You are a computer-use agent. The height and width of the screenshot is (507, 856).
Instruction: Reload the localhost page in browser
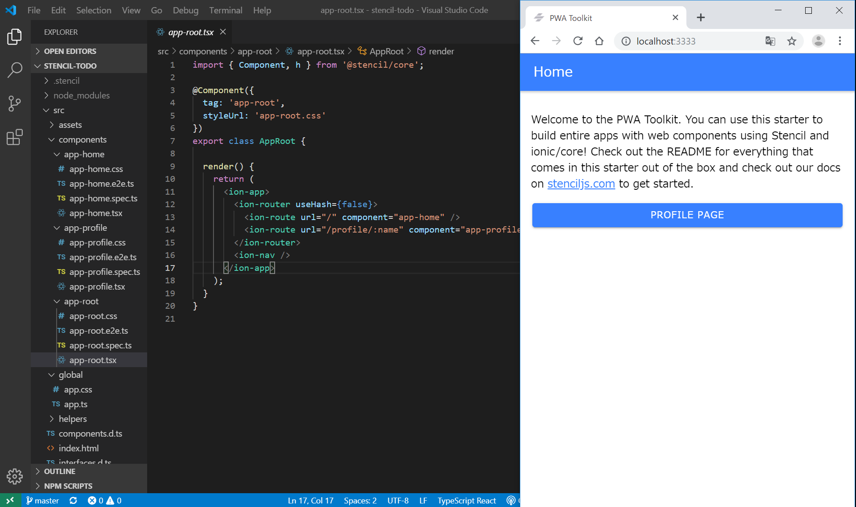pyautogui.click(x=578, y=41)
